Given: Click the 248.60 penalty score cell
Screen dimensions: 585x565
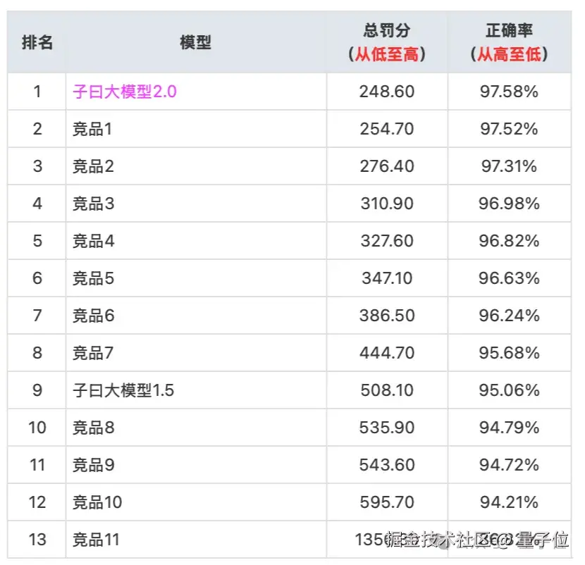Looking at the screenshot, I should [x=386, y=92].
